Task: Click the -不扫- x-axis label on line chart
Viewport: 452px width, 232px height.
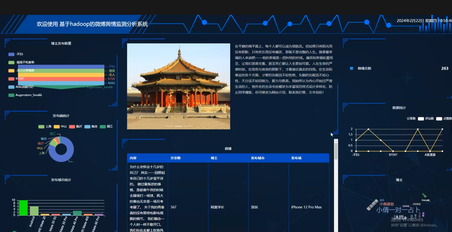Action: pyautogui.click(x=356, y=155)
